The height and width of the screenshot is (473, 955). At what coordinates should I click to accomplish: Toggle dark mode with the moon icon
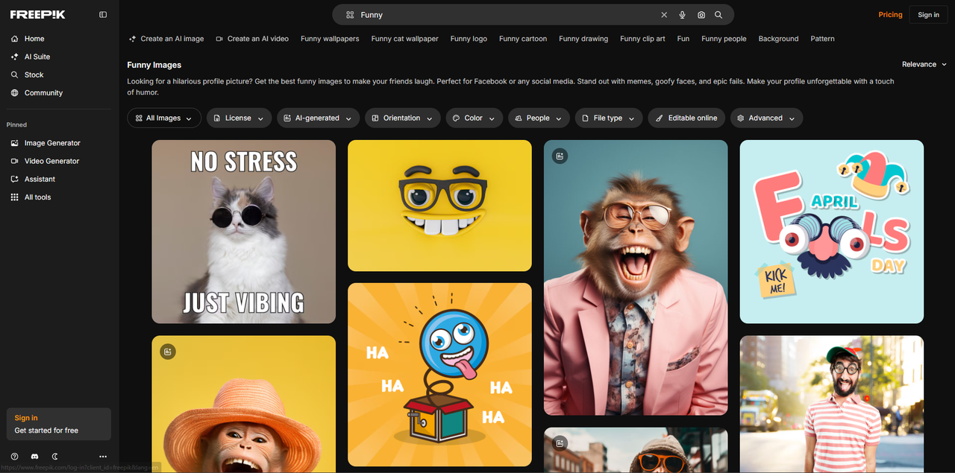[x=54, y=456]
